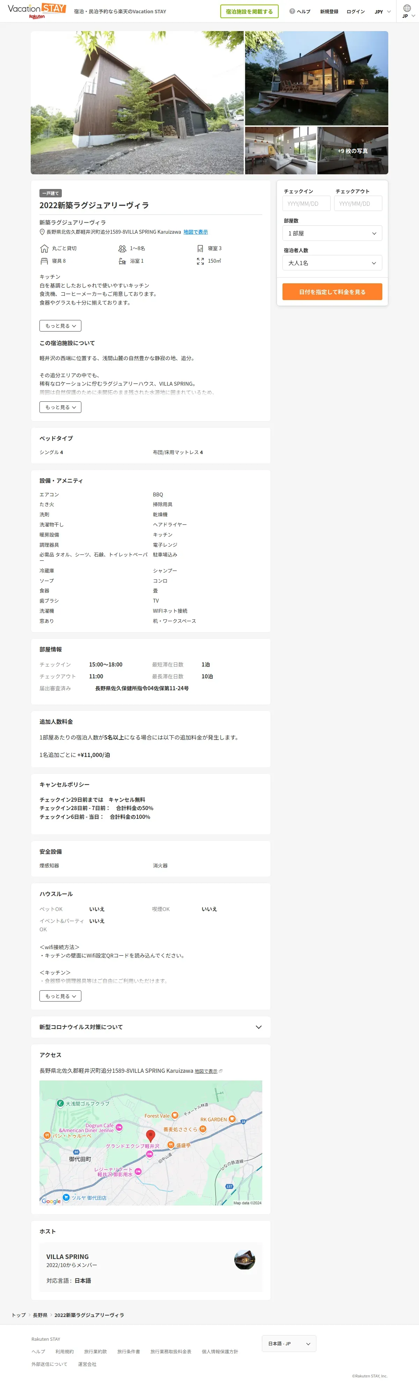
Task: Click the bed icon for 寝具 8
Action: pyautogui.click(x=44, y=261)
